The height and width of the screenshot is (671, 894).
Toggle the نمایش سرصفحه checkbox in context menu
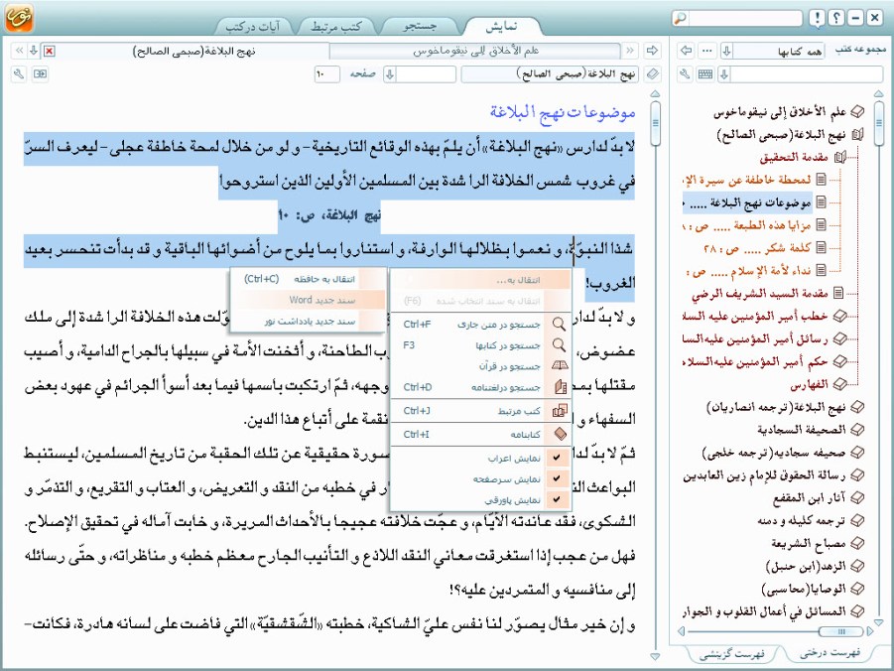557,478
